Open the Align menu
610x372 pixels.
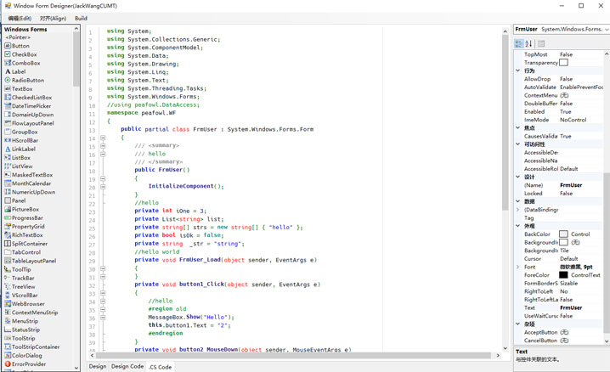[53, 19]
